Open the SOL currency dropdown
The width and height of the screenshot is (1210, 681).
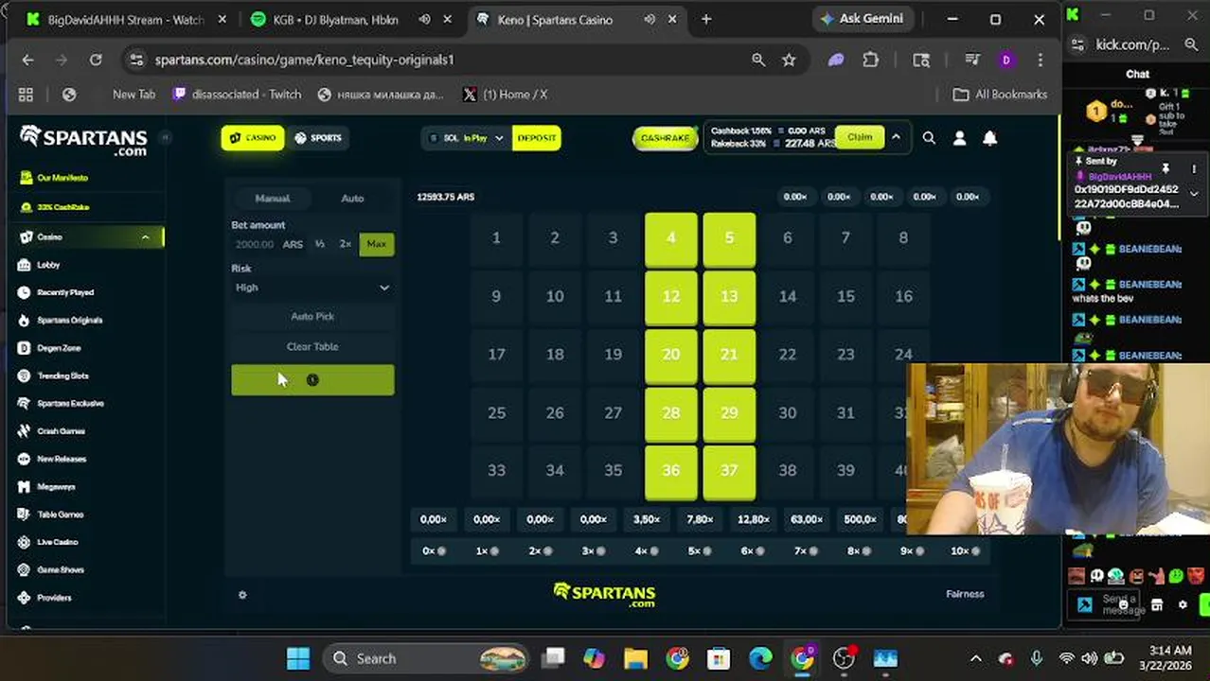pos(465,138)
